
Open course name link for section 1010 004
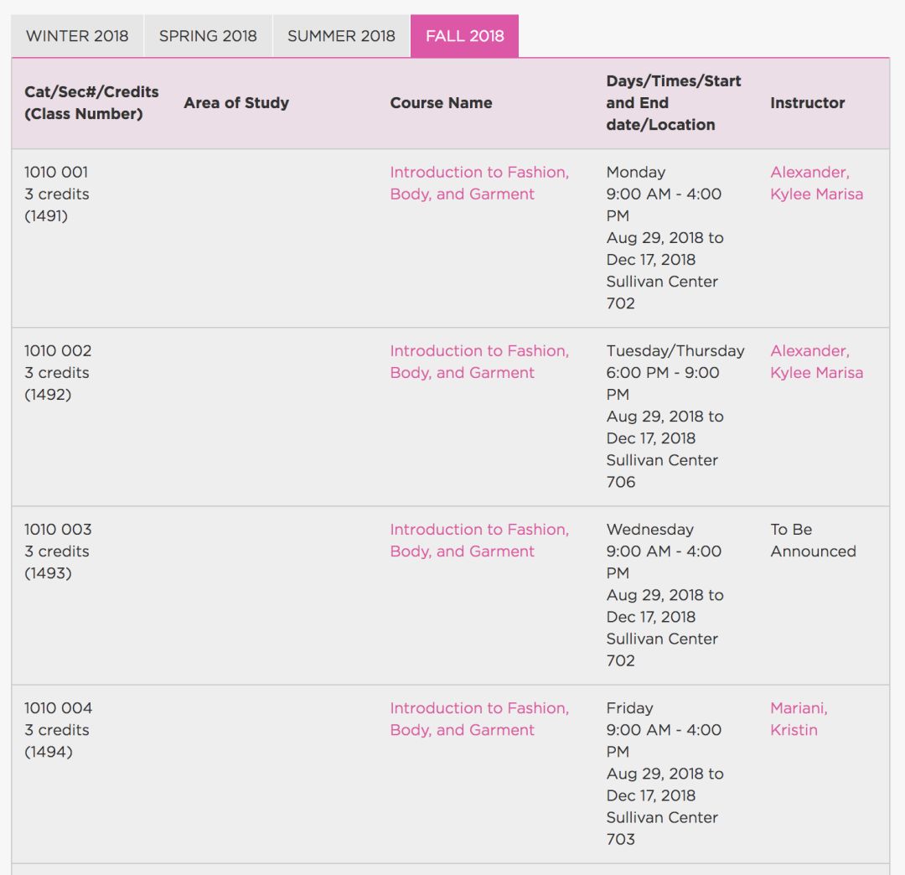pyautogui.click(x=479, y=719)
